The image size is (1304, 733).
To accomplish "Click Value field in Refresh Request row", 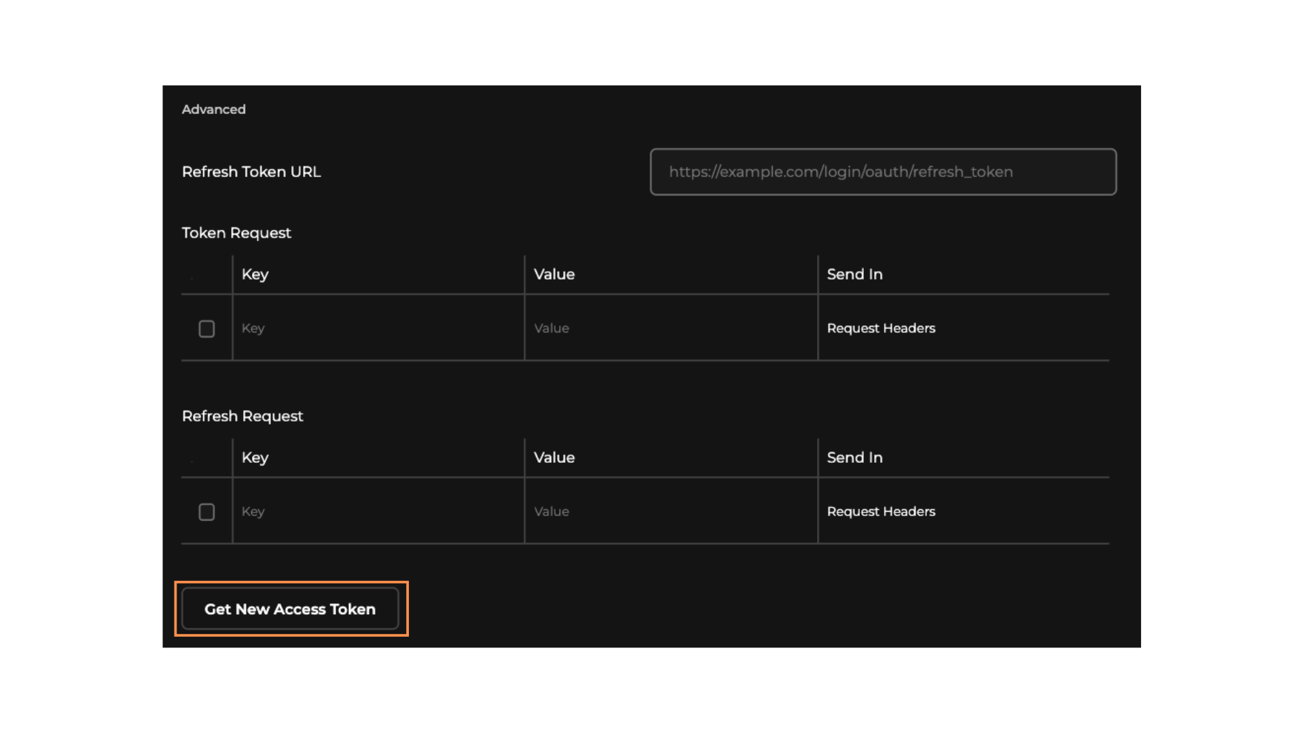I will [670, 512].
